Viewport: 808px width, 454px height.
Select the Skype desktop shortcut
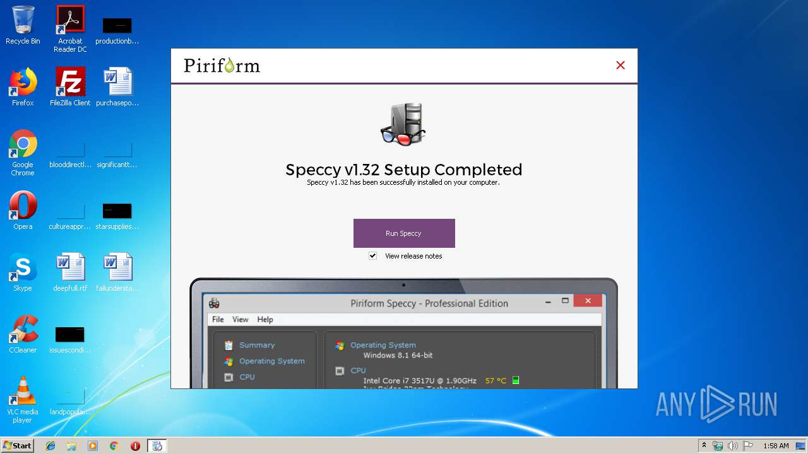pyautogui.click(x=23, y=272)
